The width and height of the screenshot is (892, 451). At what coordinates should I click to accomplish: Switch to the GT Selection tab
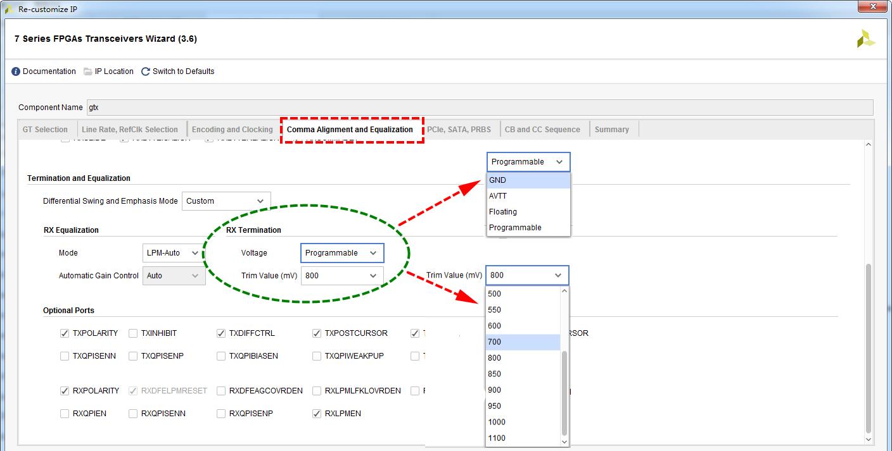pyautogui.click(x=45, y=130)
